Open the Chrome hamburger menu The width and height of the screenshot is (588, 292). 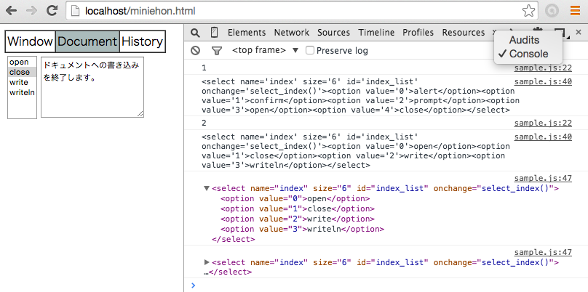tap(575, 11)
